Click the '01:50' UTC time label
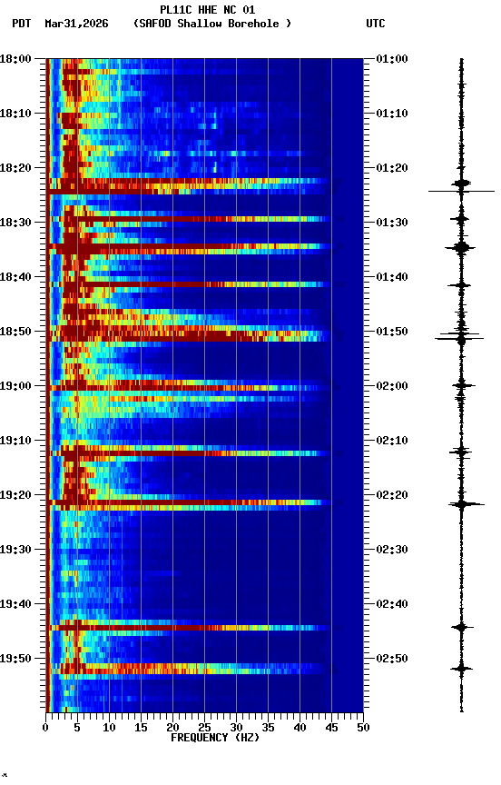This screenshot has width=501, height=785. 392,332
